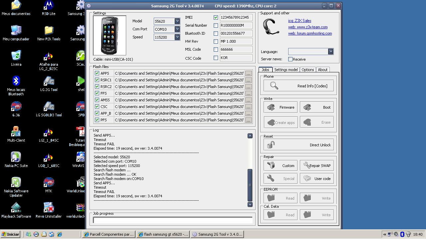Open Lixeira recycle bin icon
This screenshot has width=426, height=240.
(16, 58)
